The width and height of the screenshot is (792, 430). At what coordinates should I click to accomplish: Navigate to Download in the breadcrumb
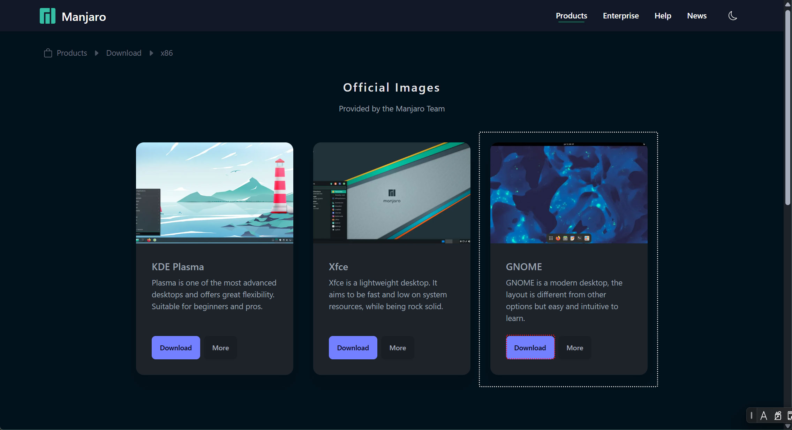(124, 53)
